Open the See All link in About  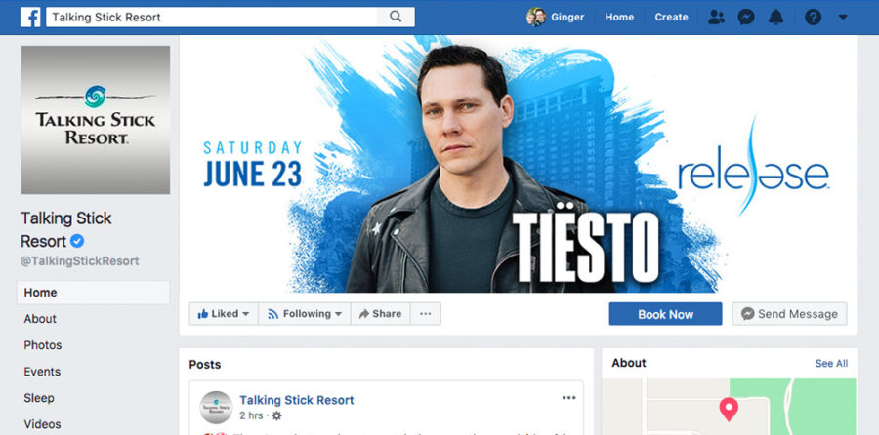[831, 364]
